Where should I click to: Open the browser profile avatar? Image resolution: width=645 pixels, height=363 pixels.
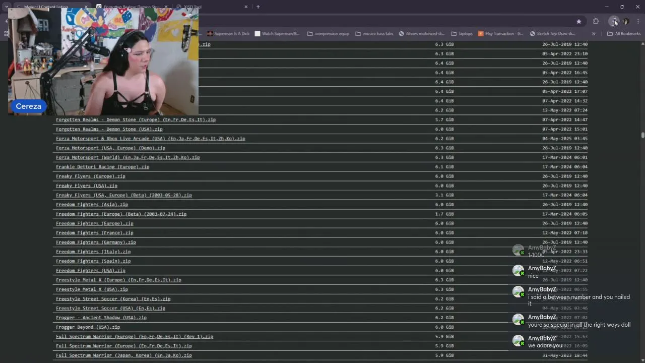[626, 21]
